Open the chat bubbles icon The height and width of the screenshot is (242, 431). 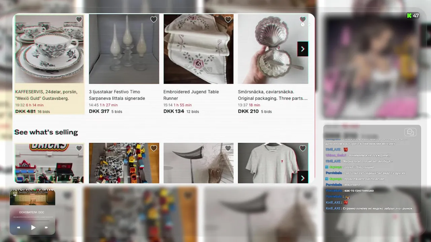click(x=410, y=132)
